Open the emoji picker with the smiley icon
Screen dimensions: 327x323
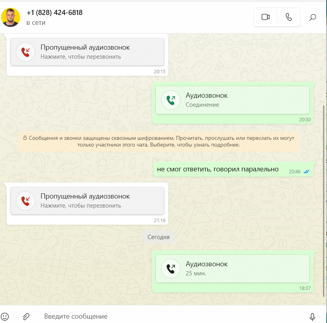pos(5,316)
